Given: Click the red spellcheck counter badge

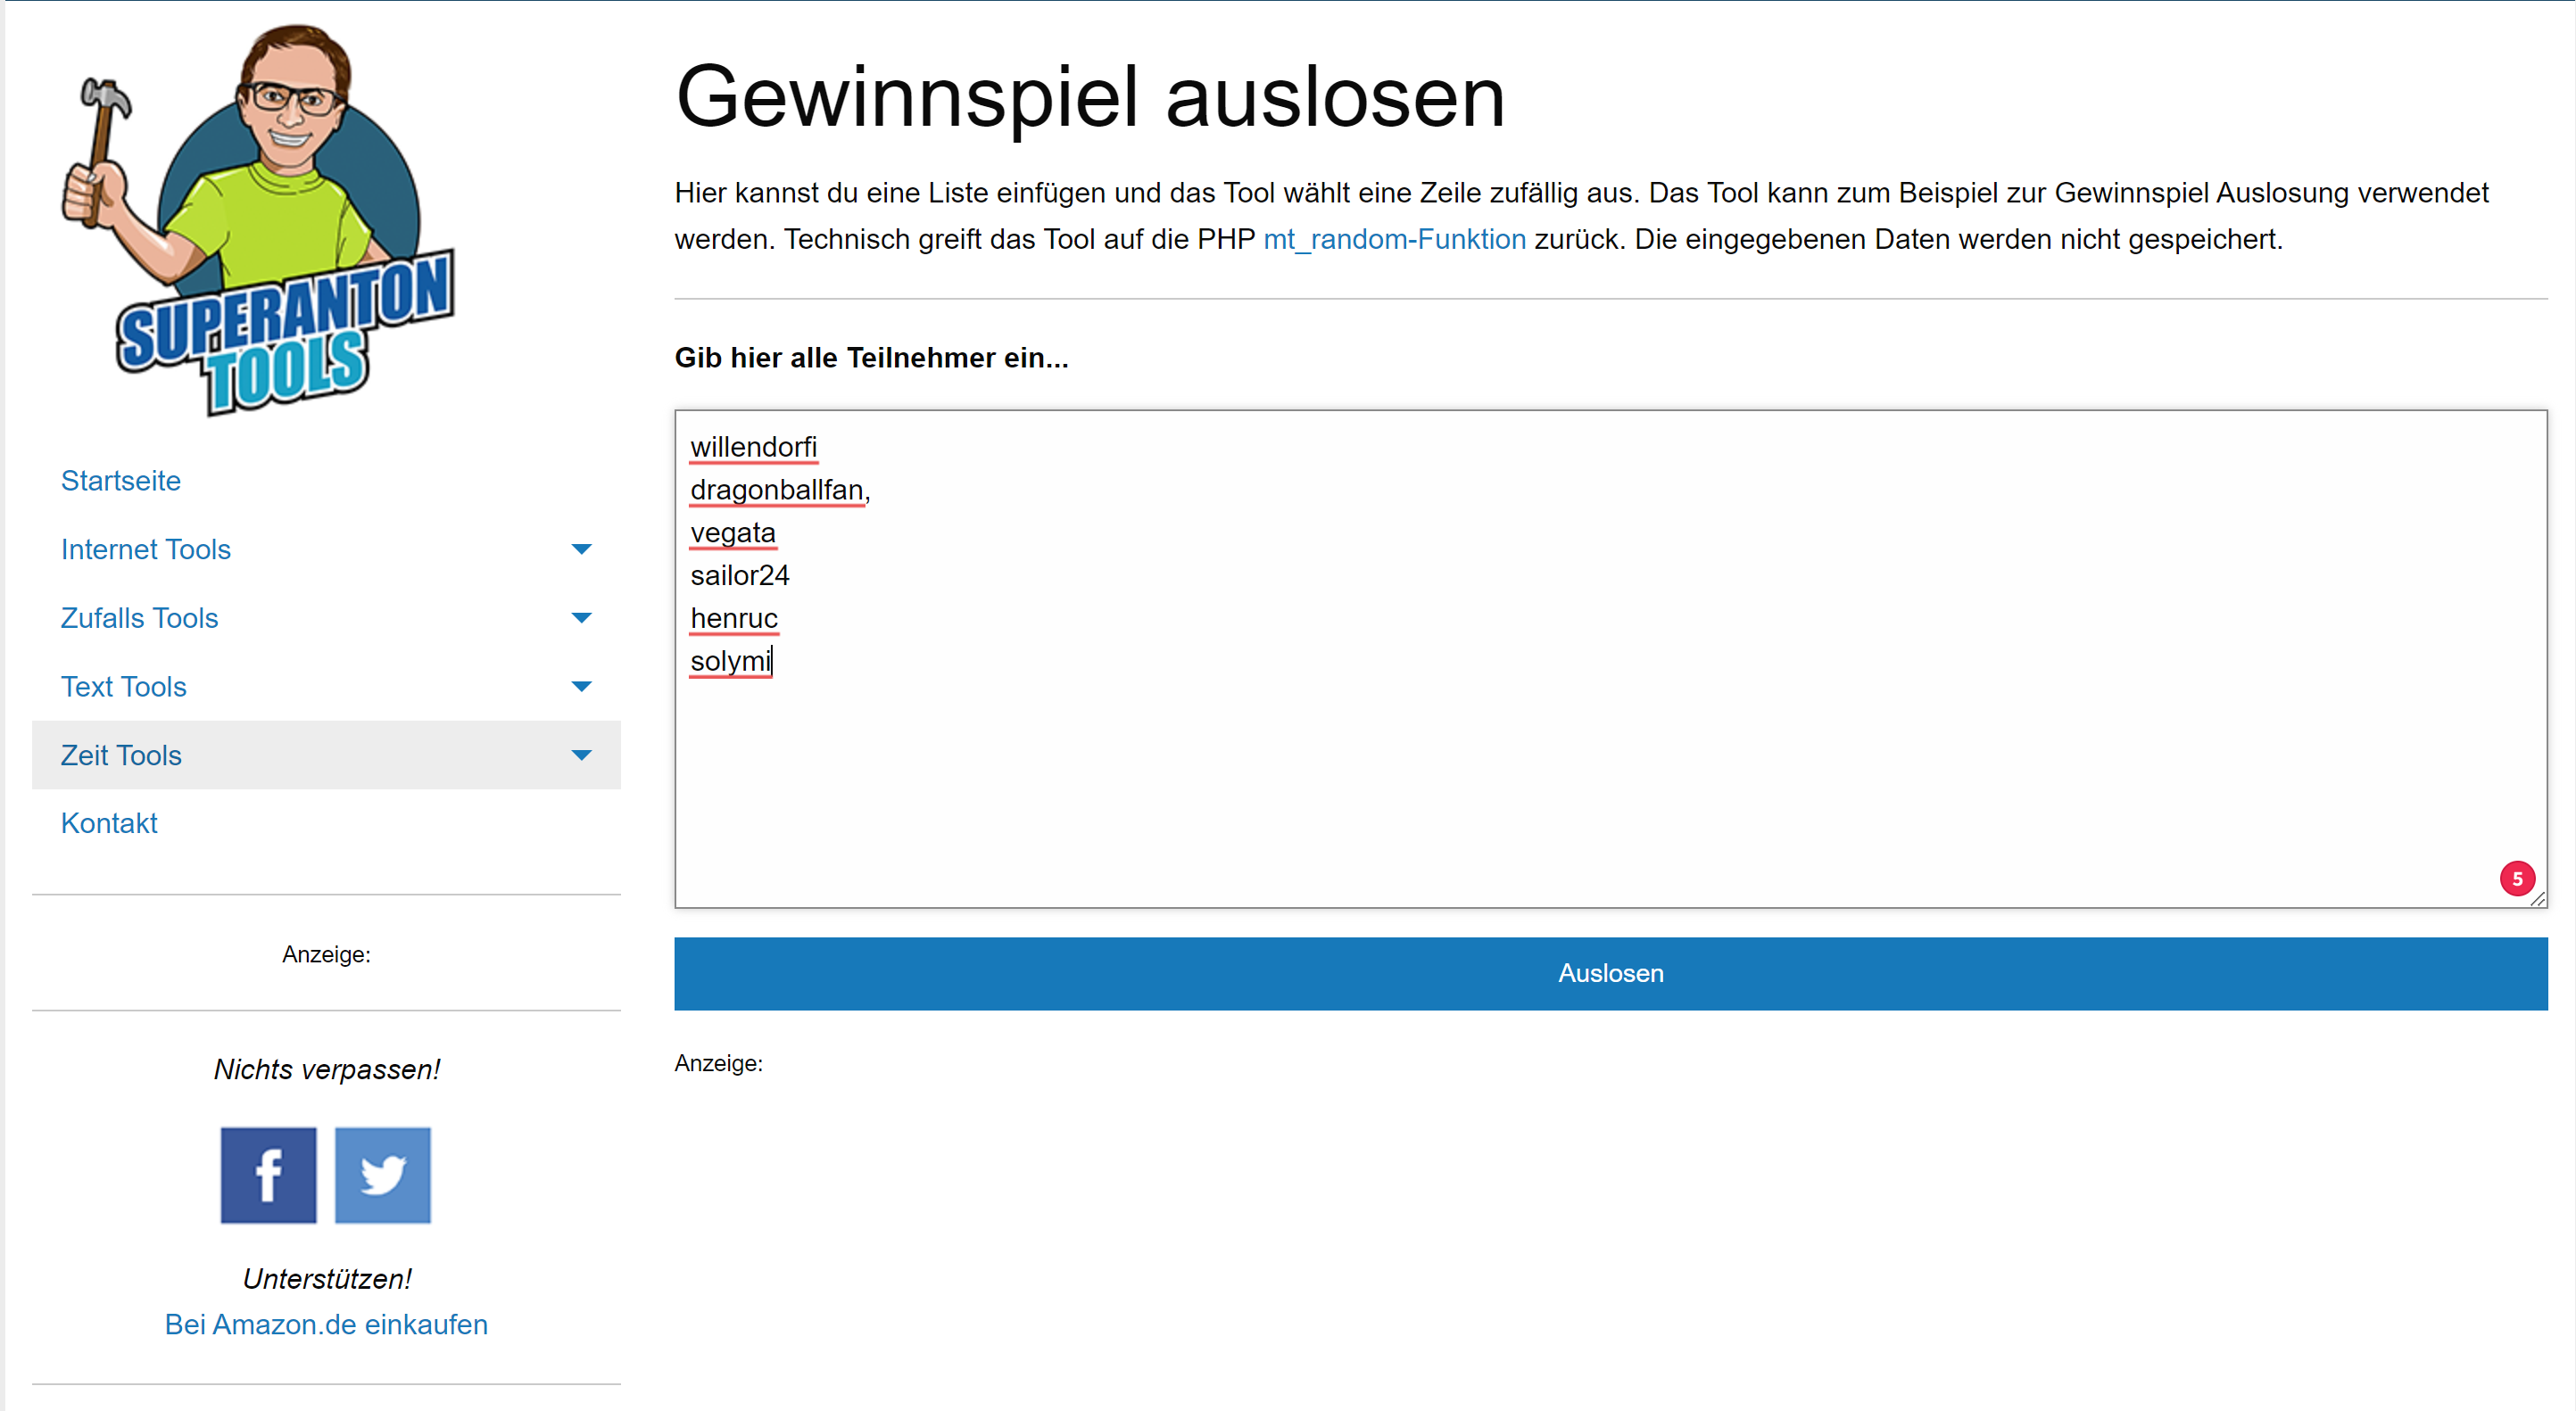Looking at the screenshot, I should (x=2517, y=879).
